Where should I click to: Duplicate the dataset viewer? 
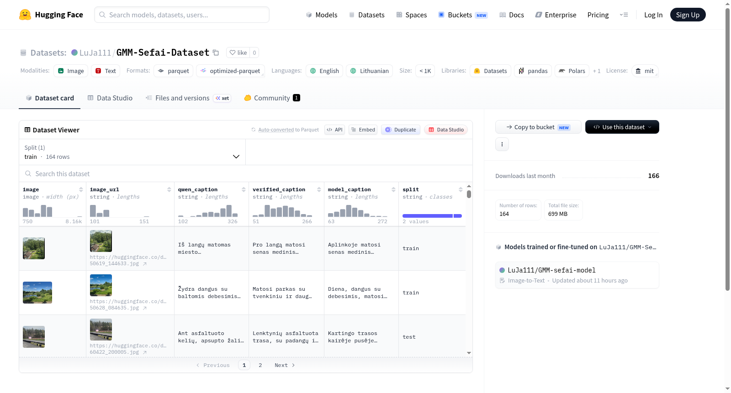(x=401, y=130)
